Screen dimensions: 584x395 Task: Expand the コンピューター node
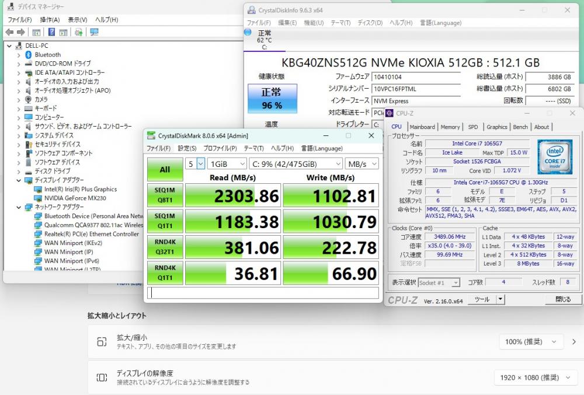[19, 117]
